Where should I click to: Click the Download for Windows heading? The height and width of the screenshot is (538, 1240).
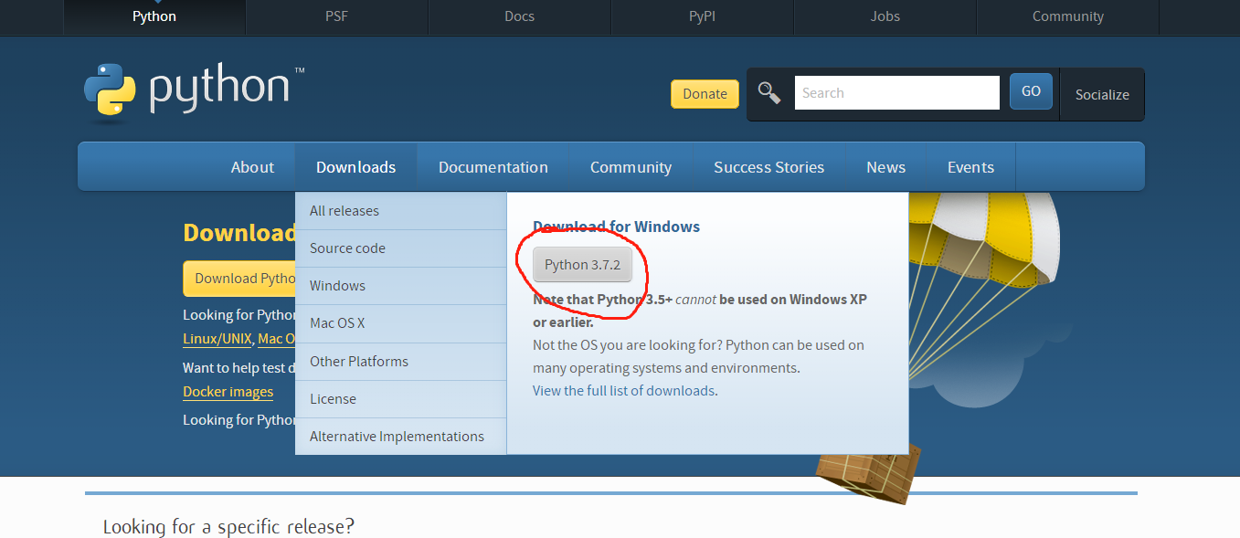[617, 227]
